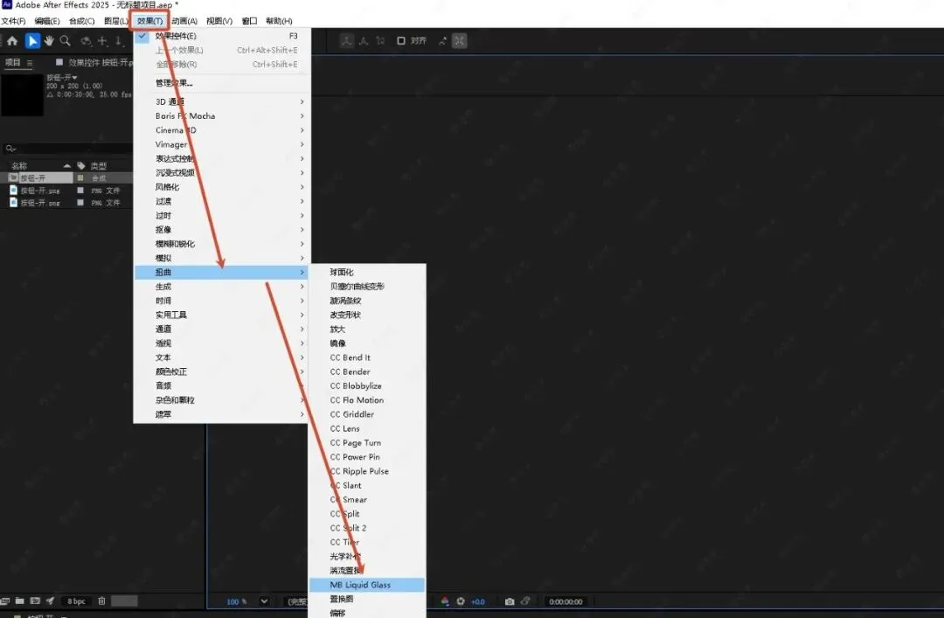This screenshot has width=944, height=618.
Task: Choose 置换图 effect
Action: [366, 599]
